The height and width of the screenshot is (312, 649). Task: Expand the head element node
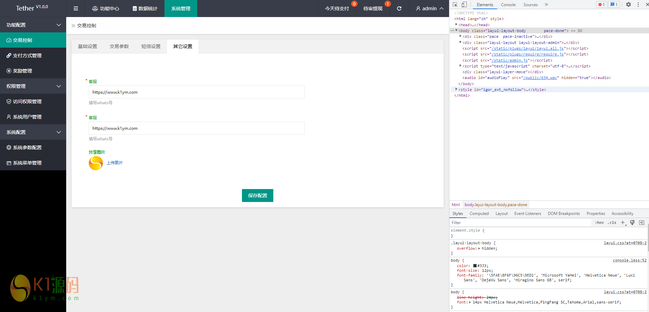[456, 25]
